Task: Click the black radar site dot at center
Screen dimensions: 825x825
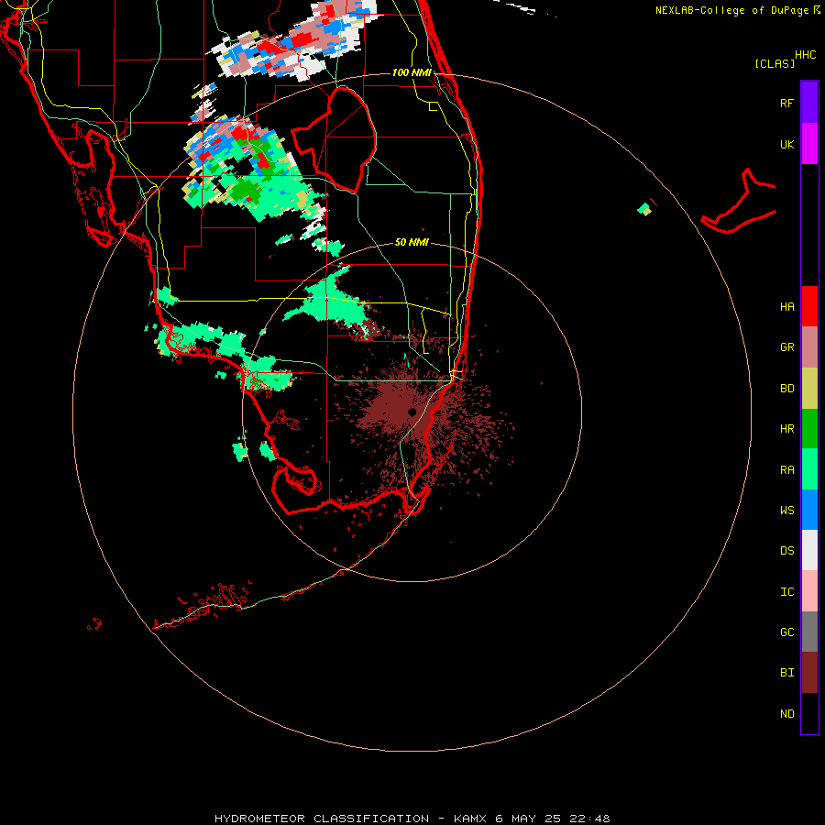Action: tap(412, 412)
